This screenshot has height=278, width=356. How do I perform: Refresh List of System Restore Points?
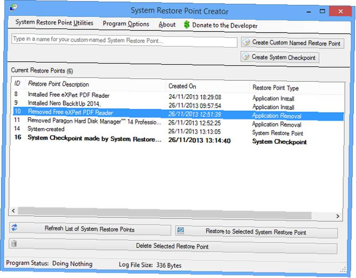pos(90,229)
